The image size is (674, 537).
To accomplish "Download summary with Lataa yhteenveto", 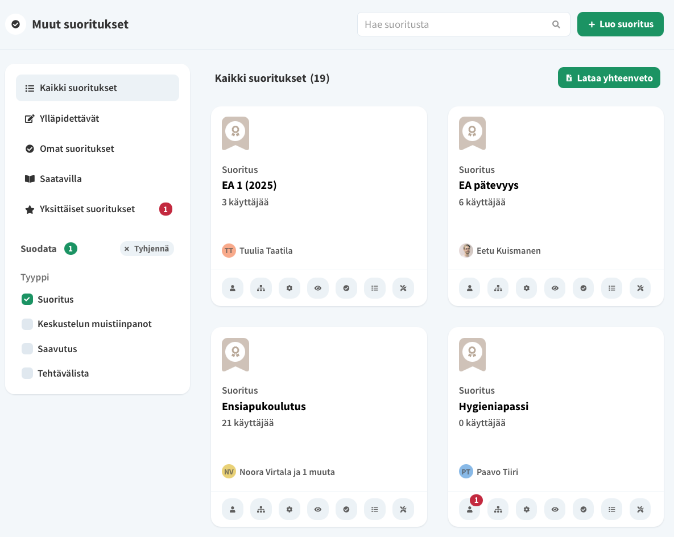I will pos(609,77).
